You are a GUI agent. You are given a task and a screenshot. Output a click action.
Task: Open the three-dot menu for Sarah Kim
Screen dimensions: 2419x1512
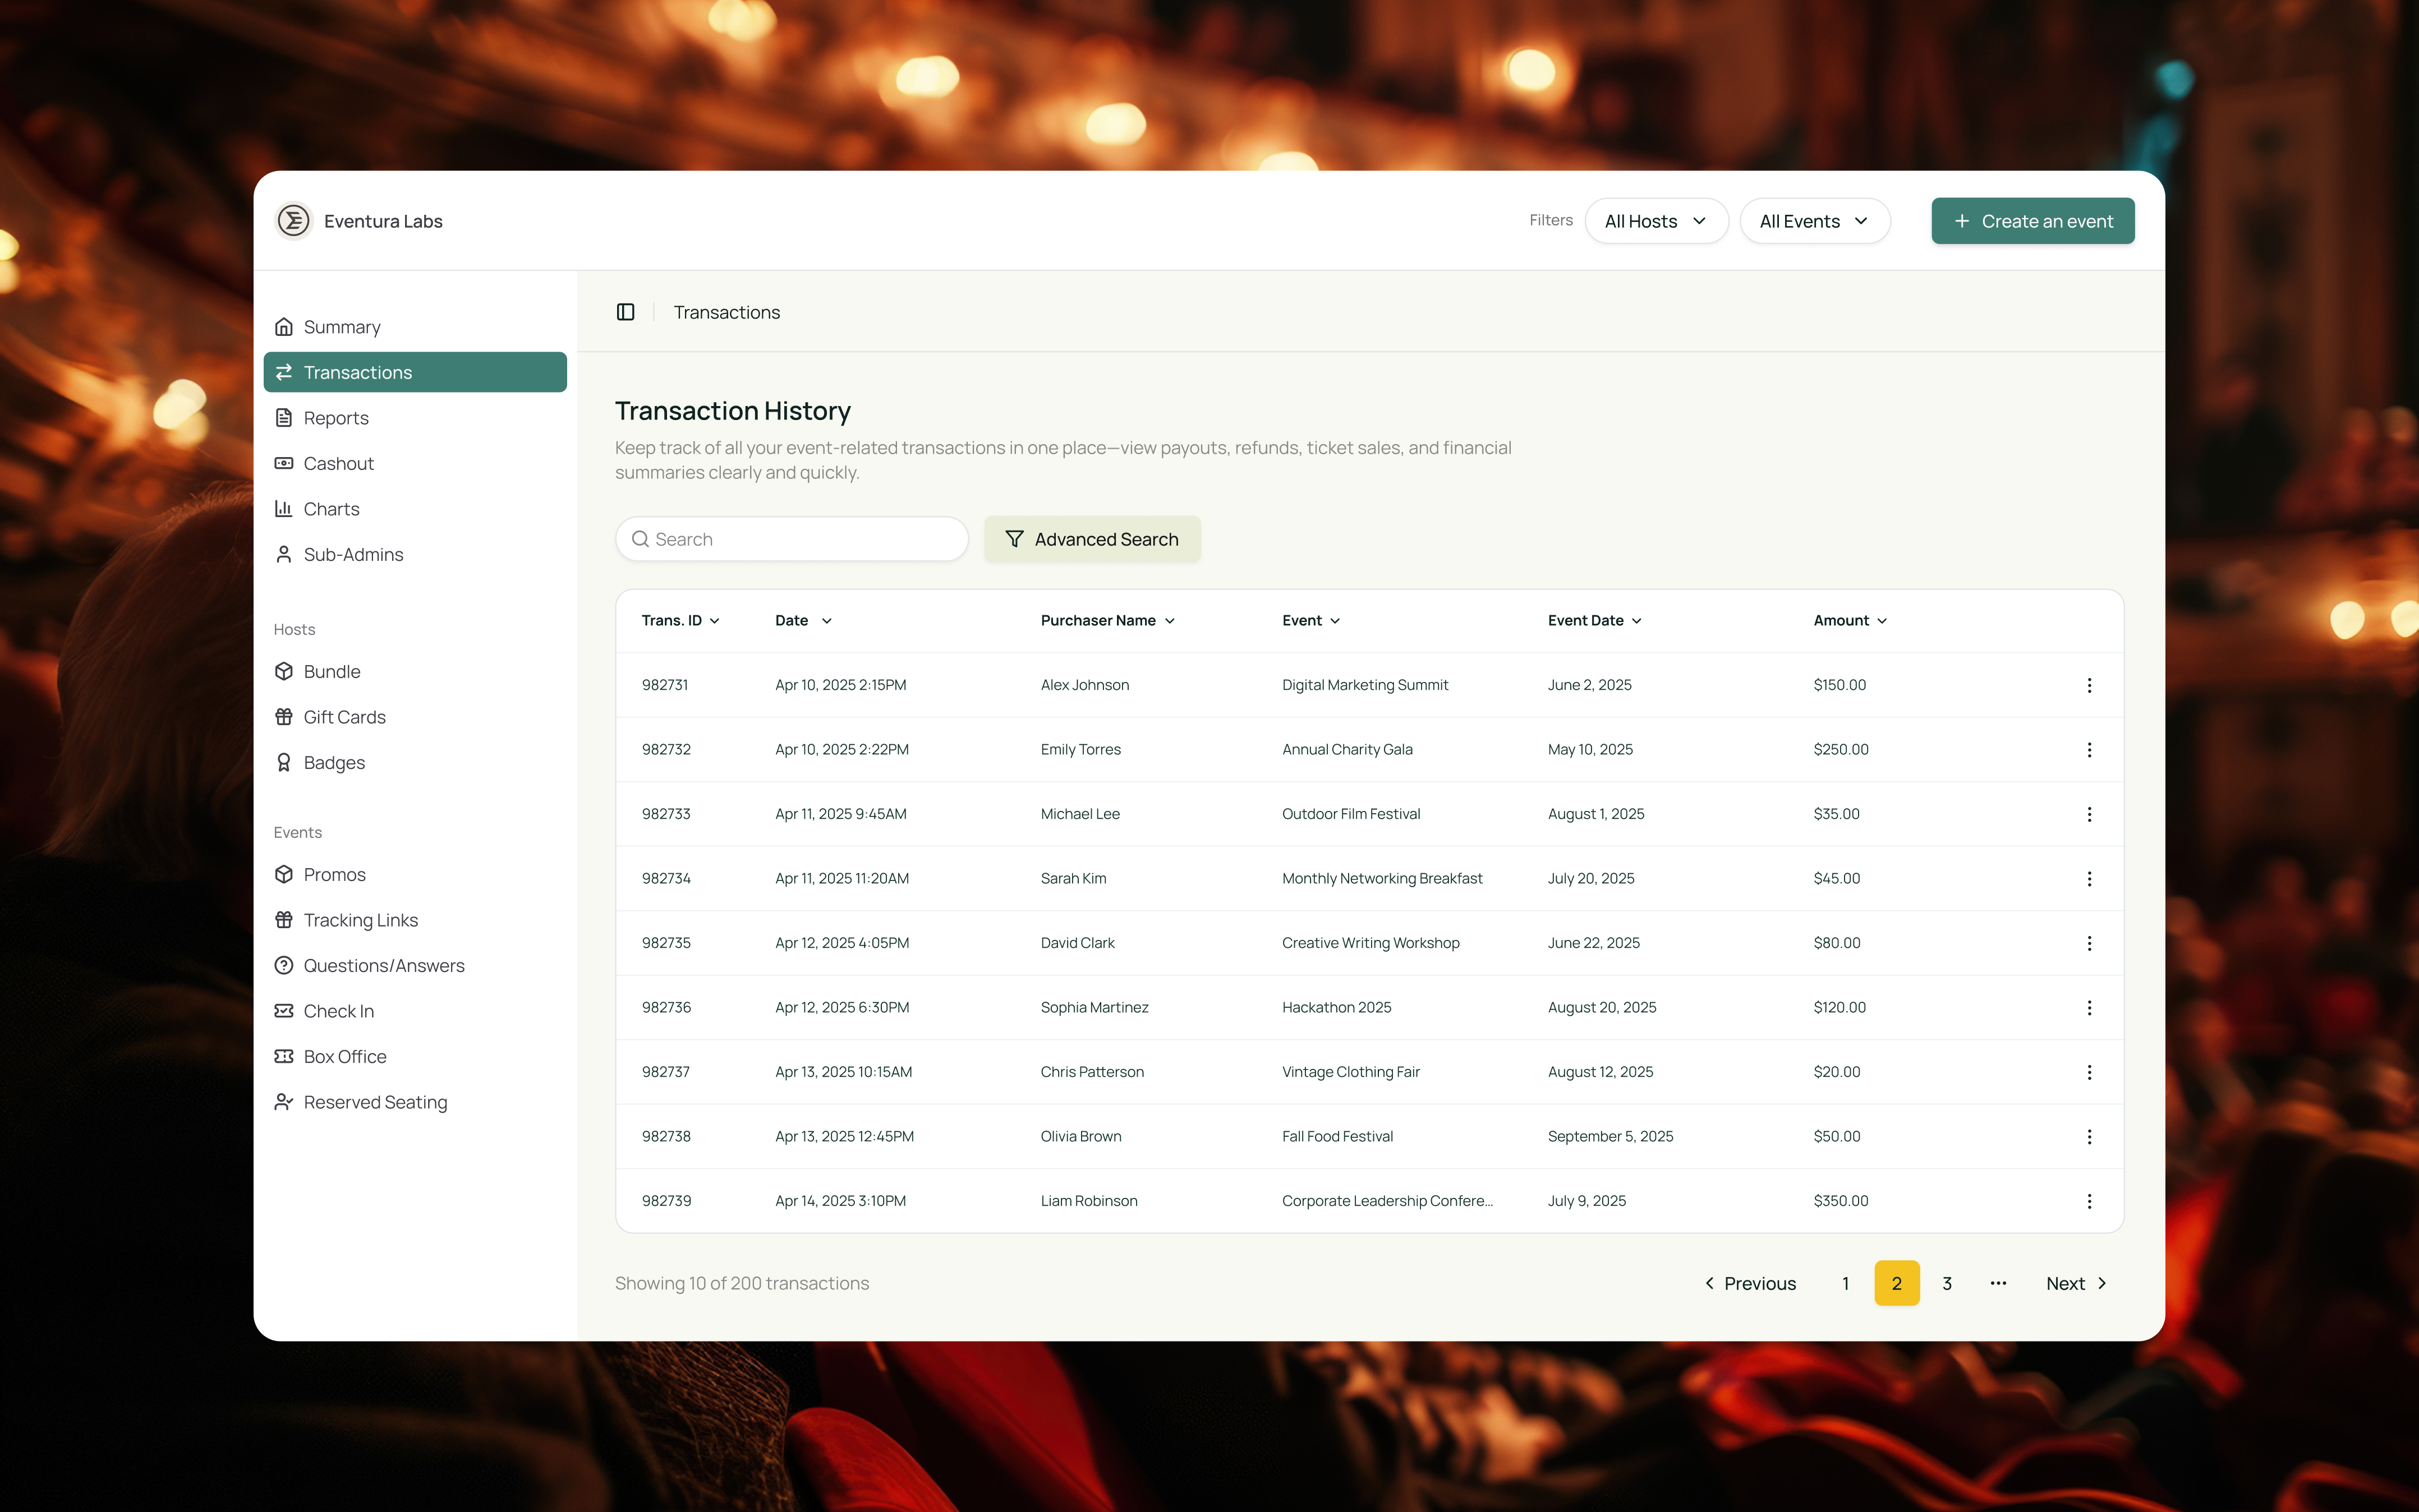click(x=2089, y=879)
